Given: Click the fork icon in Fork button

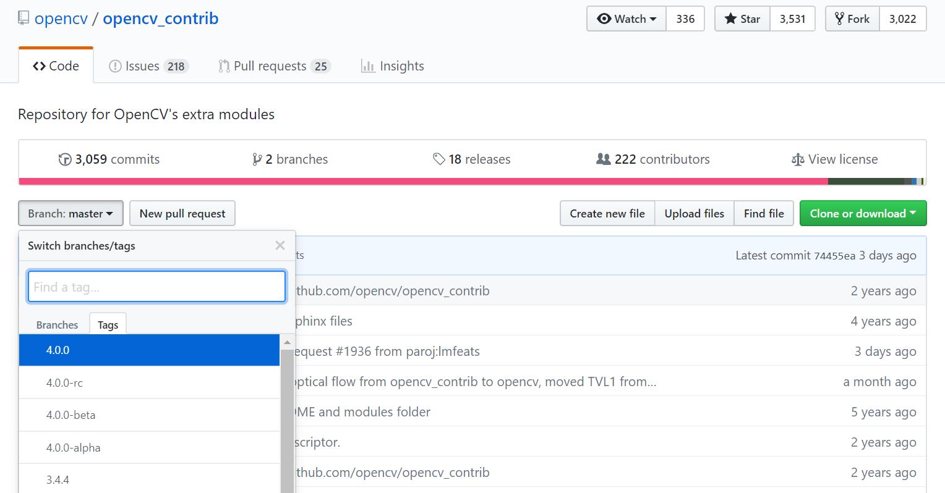Looking at the screenshot, I should tap(839, 19).
